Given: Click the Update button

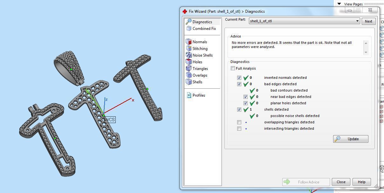Looking at the screenshot, I should [351, 139].
